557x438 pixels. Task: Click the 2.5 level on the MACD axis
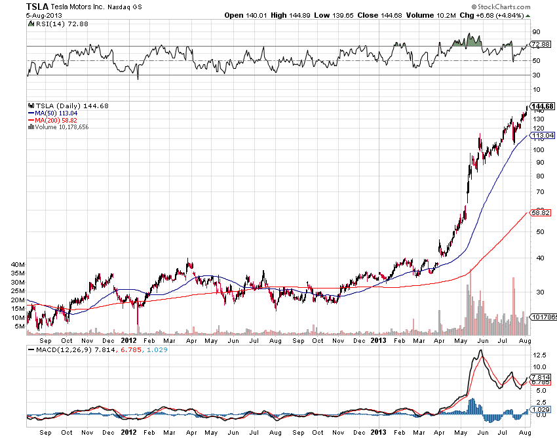pyautogui.click(x=541, y=403)
